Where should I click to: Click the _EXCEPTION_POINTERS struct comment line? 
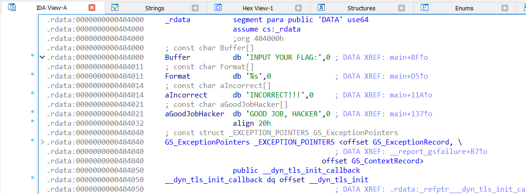pos(281,133)
